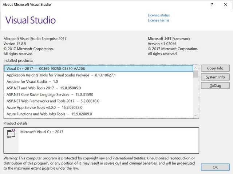Click scroll up arrow of products list

point(196,68)
